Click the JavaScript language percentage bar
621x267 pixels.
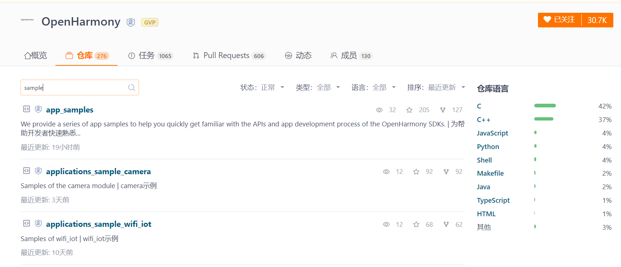click(x=535, y=132)
